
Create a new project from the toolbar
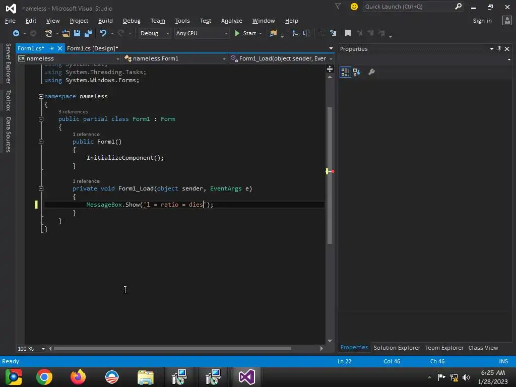click(49, 33)
